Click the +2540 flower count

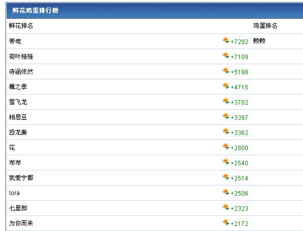click(240, 163)
